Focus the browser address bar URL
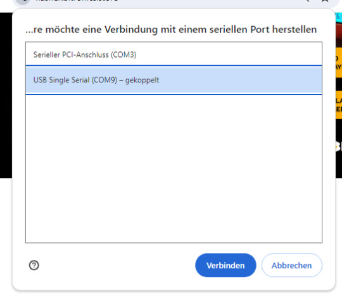 (x=77, y=1)
